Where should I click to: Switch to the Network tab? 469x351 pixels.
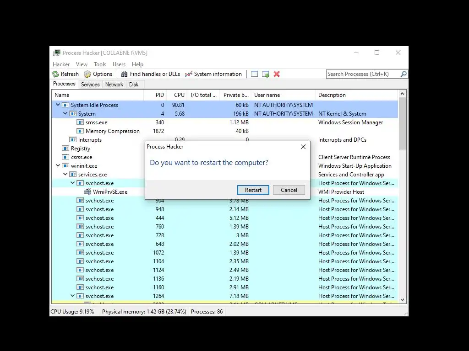[x=114, y=85]
